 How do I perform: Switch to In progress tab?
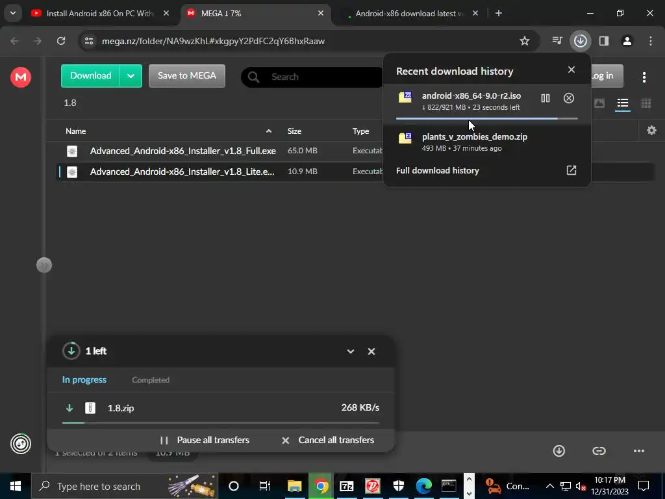pos(84,379)
